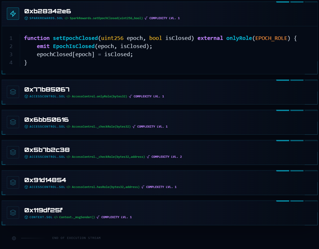
Task: Toggle the teal indicator bar atop the setEpochClosed card
Action: click(x=282, y=2)
